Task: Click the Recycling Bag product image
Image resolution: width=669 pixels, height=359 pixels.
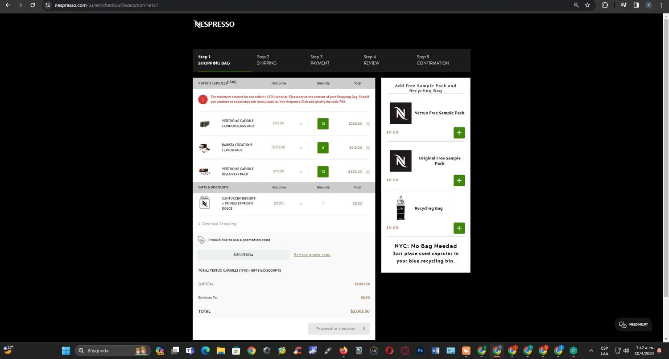Action: click(x=401, y=208)
